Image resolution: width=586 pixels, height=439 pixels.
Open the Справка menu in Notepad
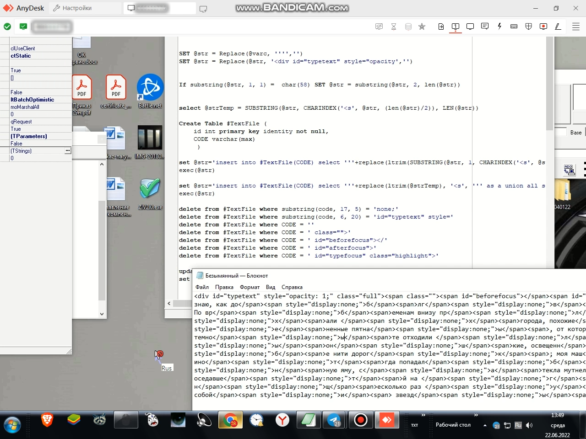point(292,287)
